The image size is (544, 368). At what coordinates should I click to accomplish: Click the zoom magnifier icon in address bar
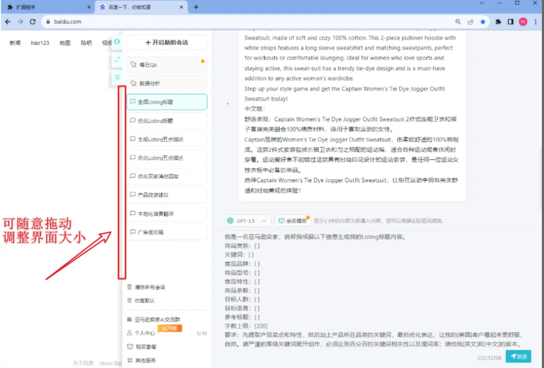pos(458,22)
